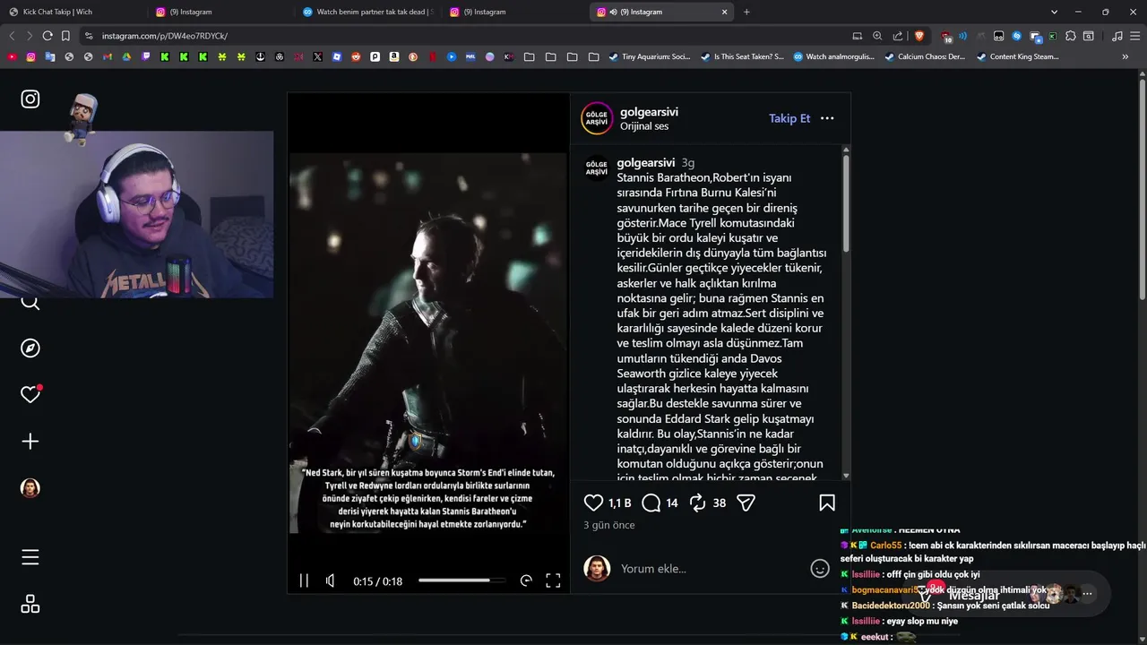Bookmark this page from the toolbar

tap(65, 36)
